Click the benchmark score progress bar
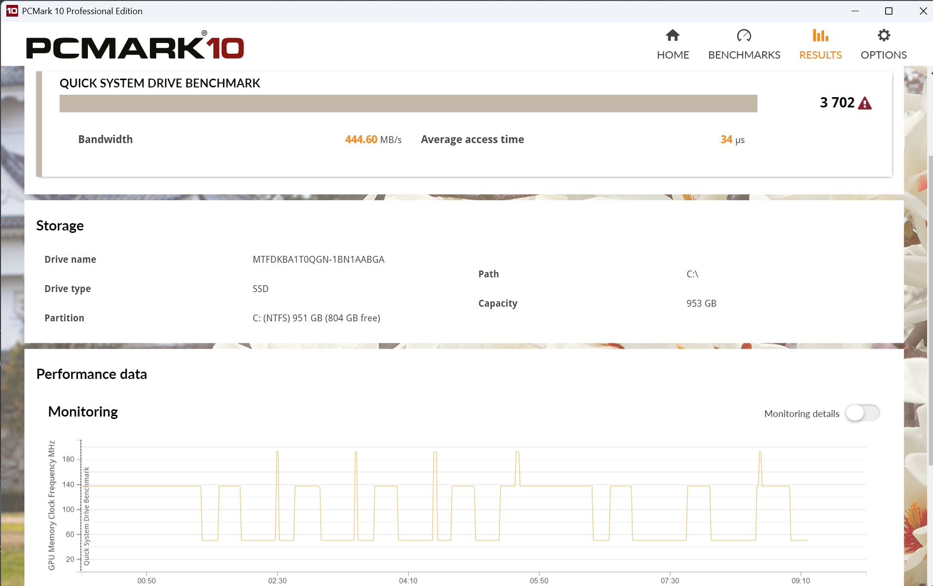The width and height of the screenshot is (933, 586). (408, 104)
